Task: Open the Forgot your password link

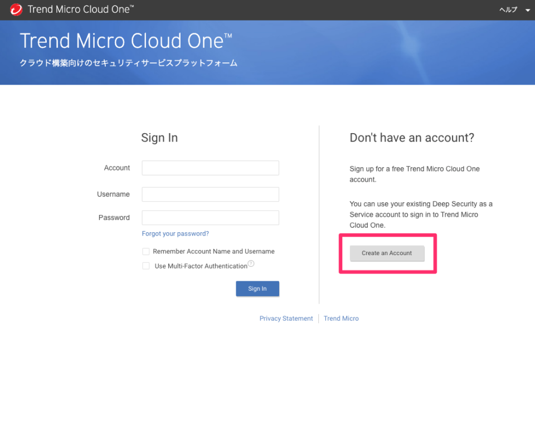Action: (175, 233)
